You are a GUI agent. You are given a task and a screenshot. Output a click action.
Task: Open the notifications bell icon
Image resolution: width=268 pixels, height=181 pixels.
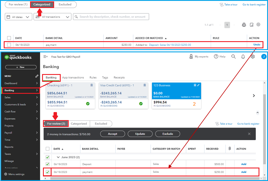[x=243, y=57]
